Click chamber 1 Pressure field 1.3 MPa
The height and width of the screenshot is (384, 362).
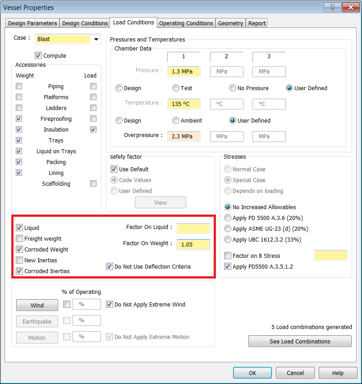184,72
